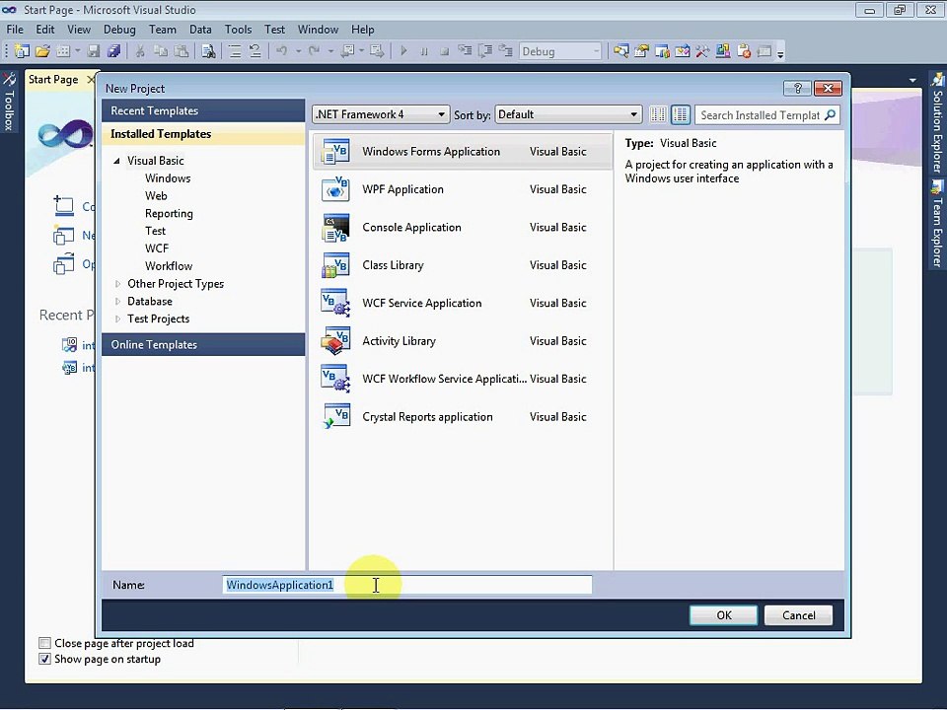Click the Cancel button
This screenshot has width=947, height=710.
click(x=798, y=615)
